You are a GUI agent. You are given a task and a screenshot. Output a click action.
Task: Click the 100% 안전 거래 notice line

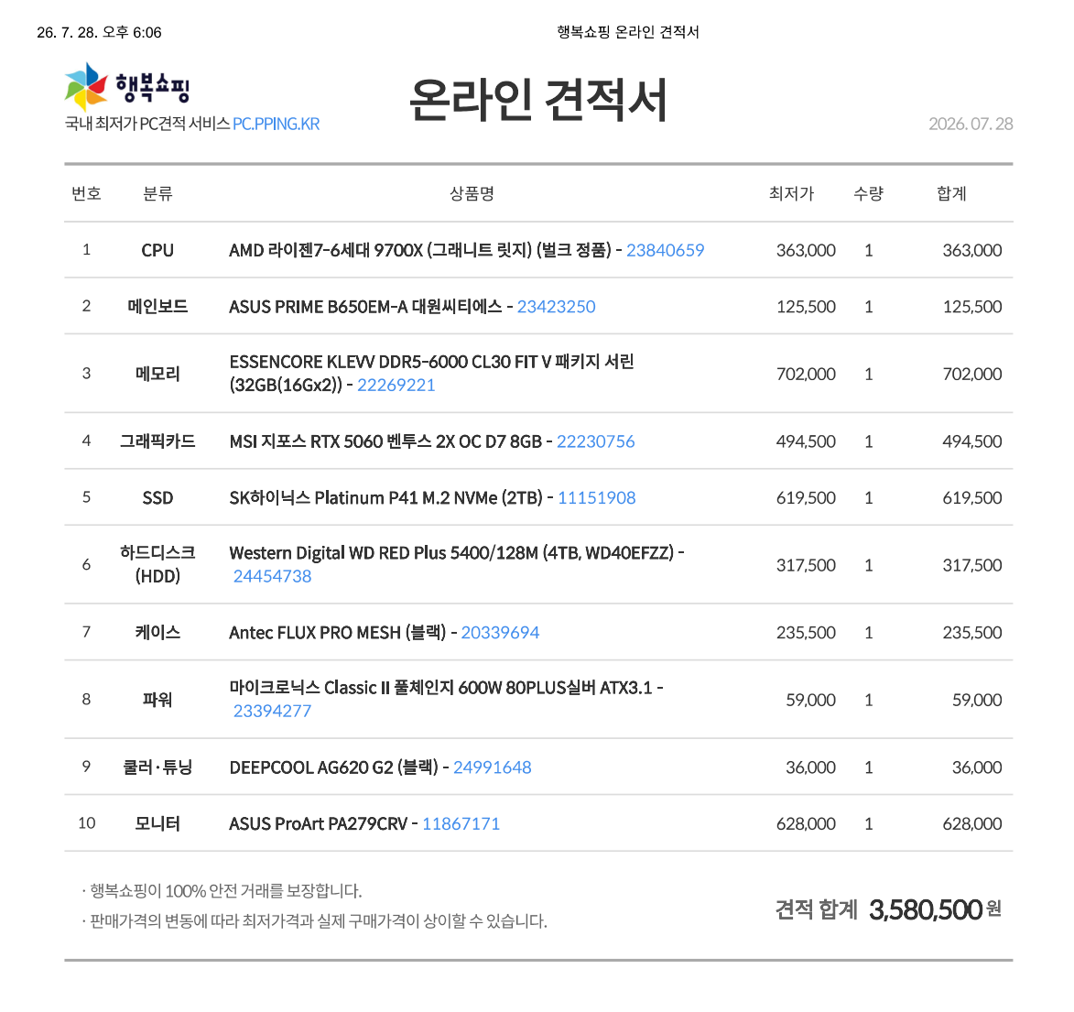click(222, 891)
